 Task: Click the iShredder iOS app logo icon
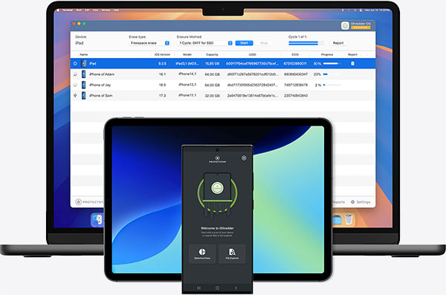tap(345, 25)
